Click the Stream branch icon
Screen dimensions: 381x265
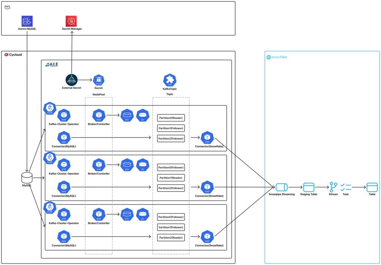point(333,187)
